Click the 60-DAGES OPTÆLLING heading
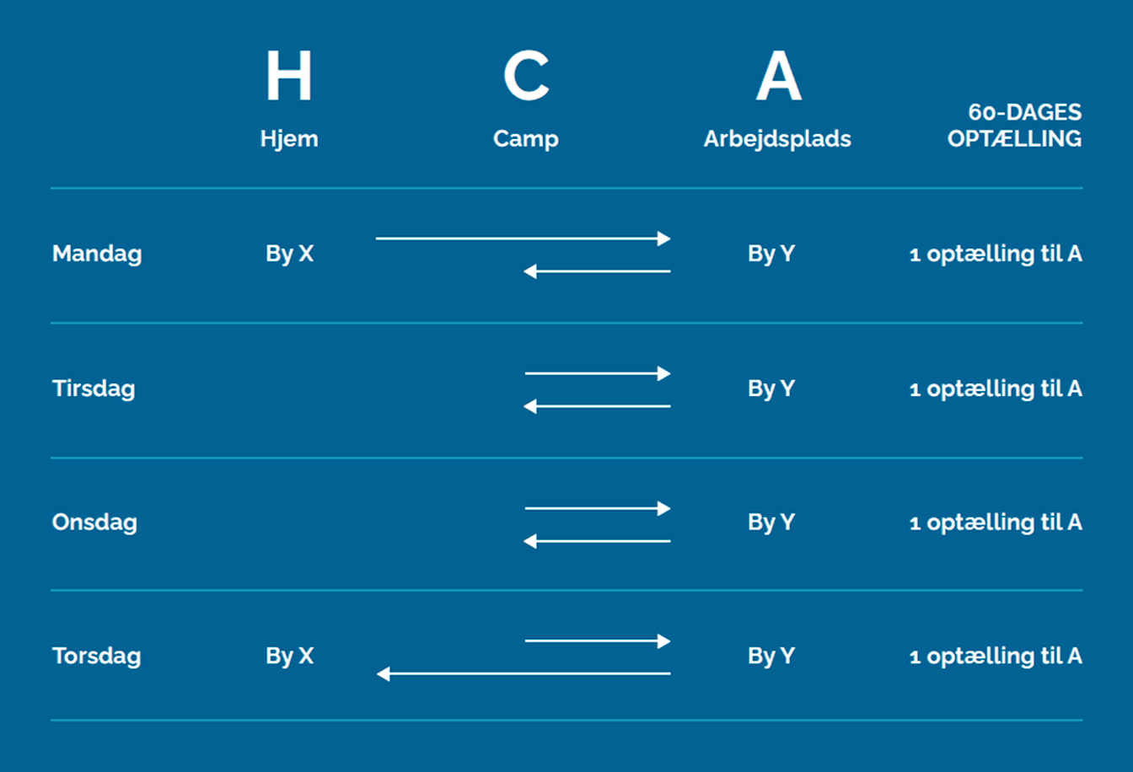 click(1014, 126)
